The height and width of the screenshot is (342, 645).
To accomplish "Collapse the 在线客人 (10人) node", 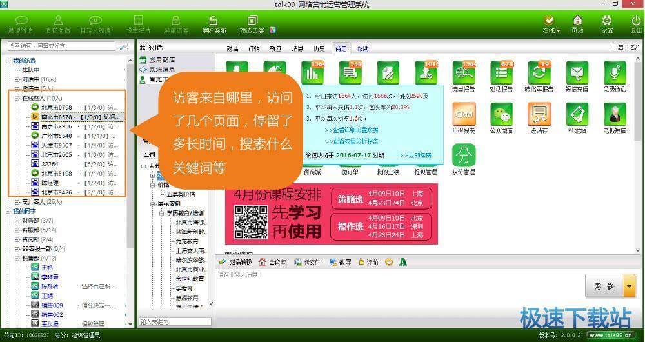I will [x=17, y=98].
